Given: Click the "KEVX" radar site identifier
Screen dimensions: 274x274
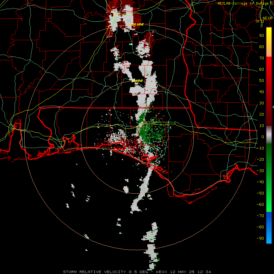Looking at the screenshot, I should pyautogui.click(x=162, y=272).
